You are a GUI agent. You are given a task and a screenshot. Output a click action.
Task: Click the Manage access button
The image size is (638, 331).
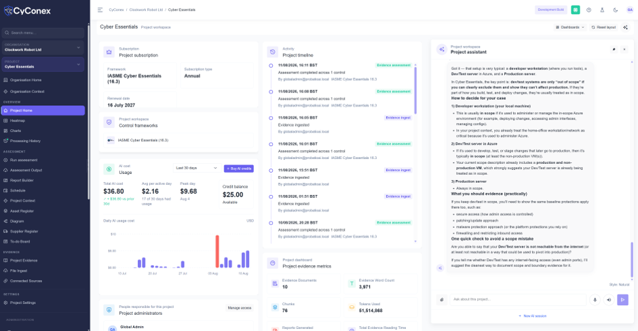pos(239,308)
